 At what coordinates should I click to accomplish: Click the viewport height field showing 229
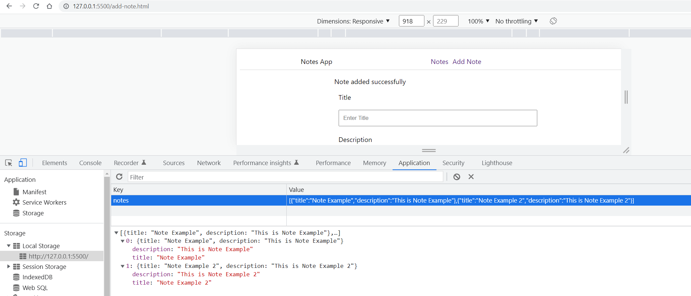(446, 21)
